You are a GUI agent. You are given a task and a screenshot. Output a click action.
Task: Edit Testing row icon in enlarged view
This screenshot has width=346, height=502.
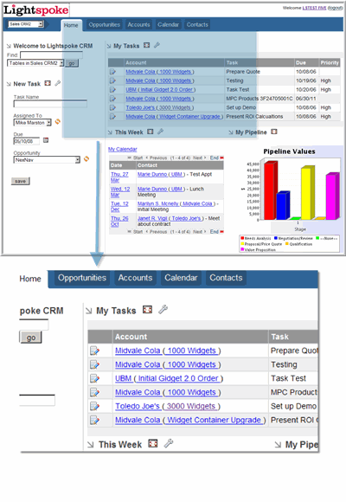pyautogui.click(x=94, y=364)
